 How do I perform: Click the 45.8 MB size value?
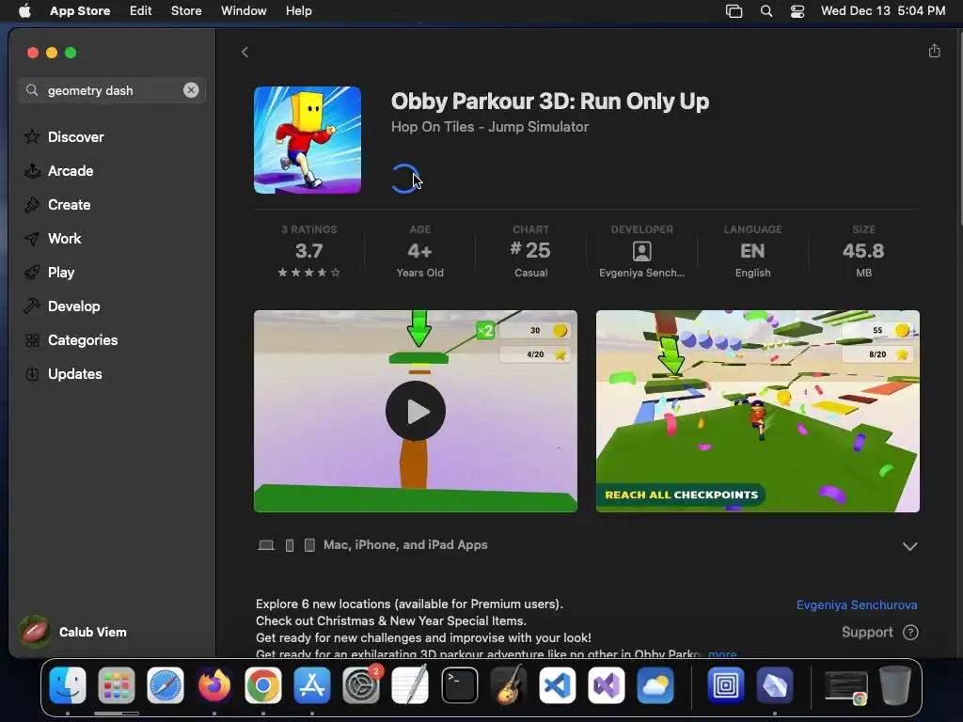(863, 250)
